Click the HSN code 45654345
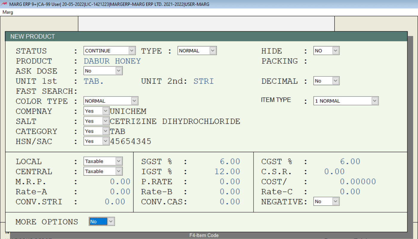The height and width of the screenshot is (239, 418). click(131, 141)
